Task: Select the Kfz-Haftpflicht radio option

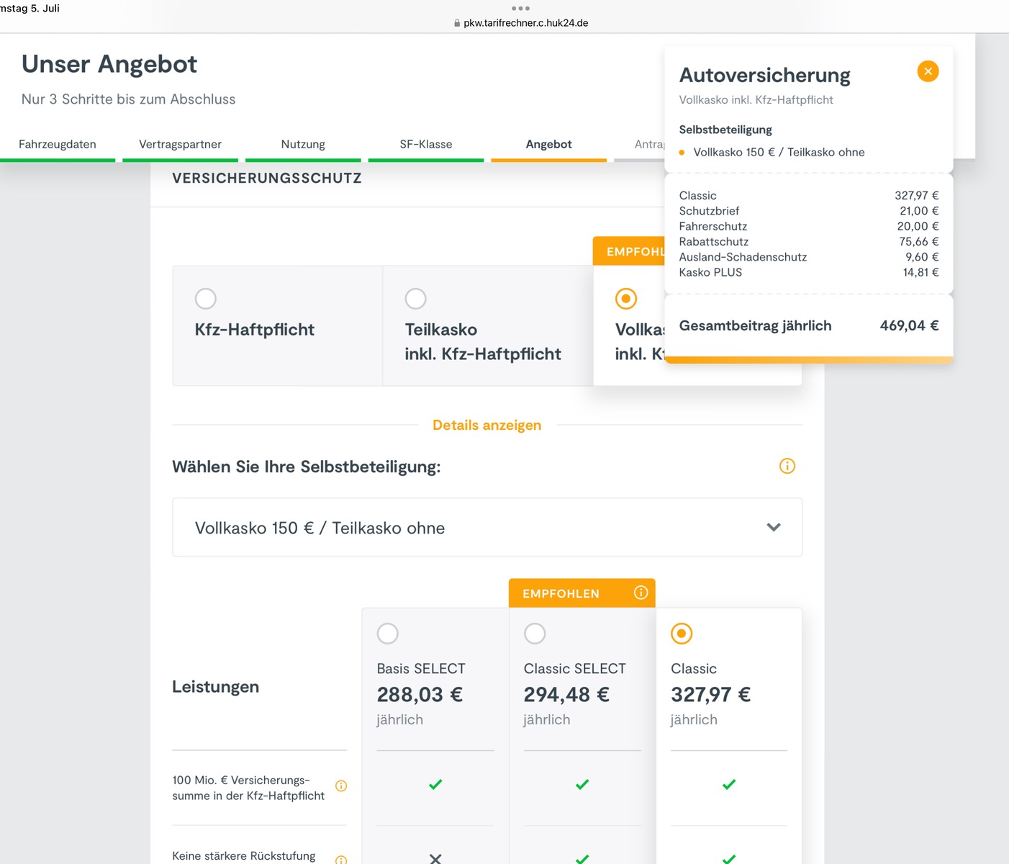Action: coord(206,299)
